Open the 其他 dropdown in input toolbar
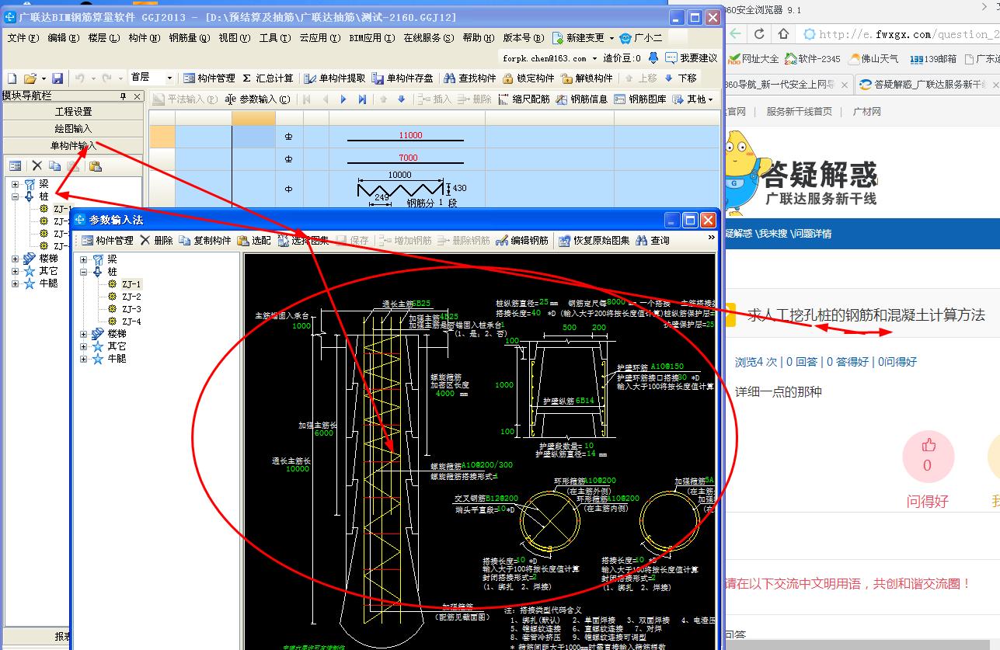 [693, 99]
